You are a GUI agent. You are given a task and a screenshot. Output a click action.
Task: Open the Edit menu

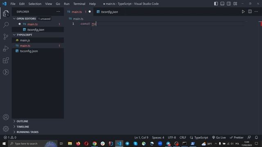[x=22, y=4]
